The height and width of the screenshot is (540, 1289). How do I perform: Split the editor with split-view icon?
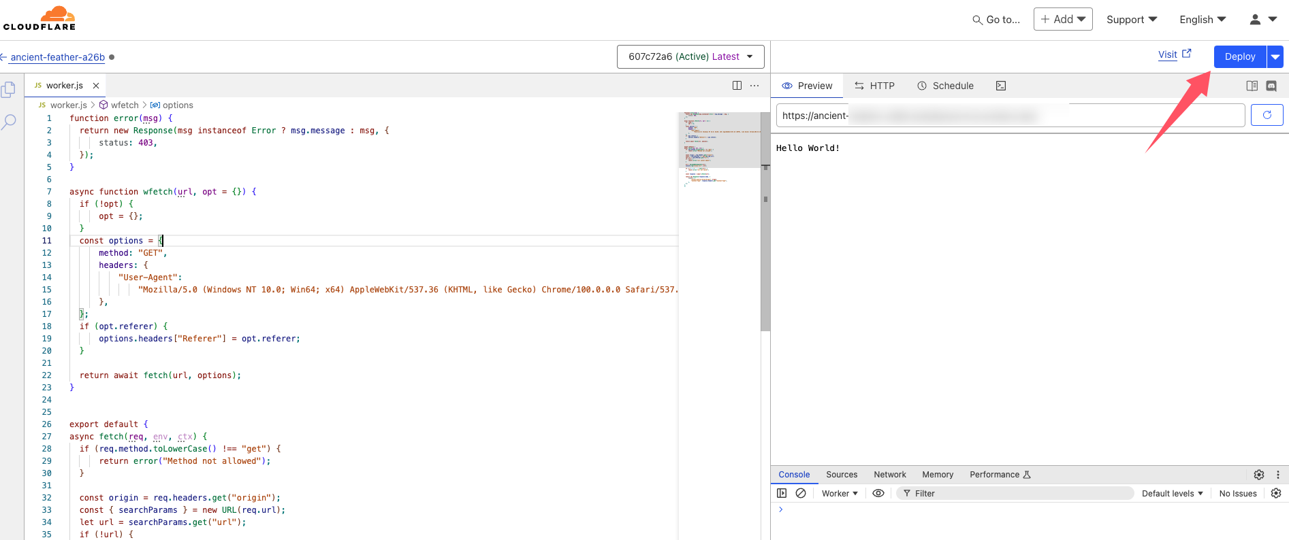tap(736, 86)
